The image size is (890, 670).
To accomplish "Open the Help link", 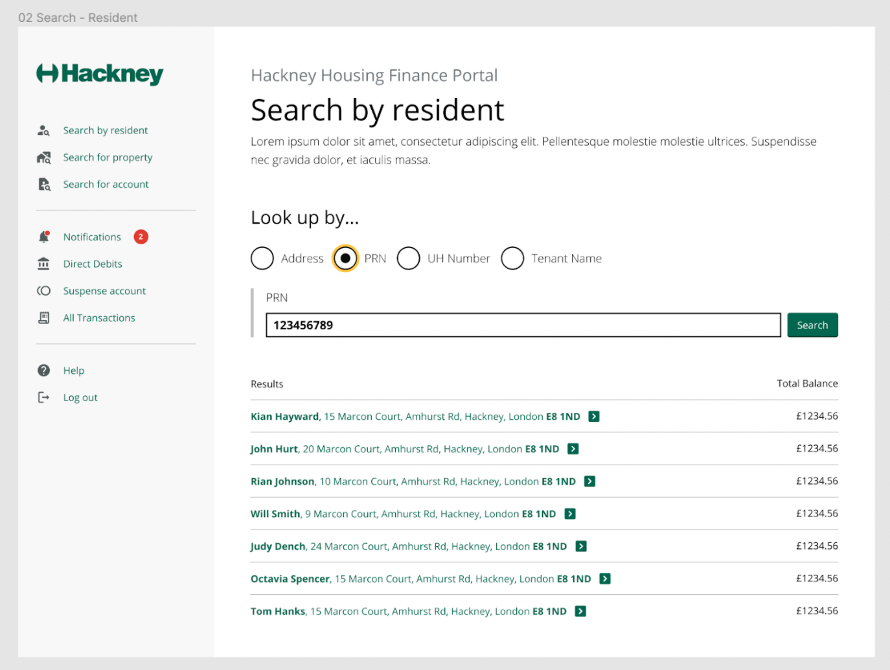I will click(x=74, y=371).
